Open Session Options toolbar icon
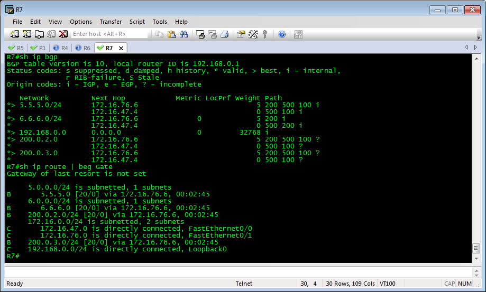Image resolution: width=486 pixels, height=292 pixels. 241,34
